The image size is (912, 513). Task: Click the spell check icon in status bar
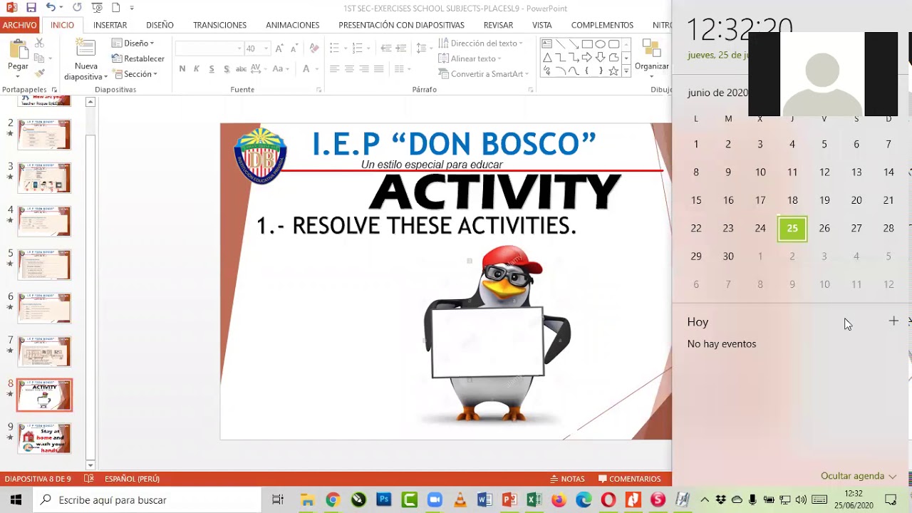tap(89, 479)
